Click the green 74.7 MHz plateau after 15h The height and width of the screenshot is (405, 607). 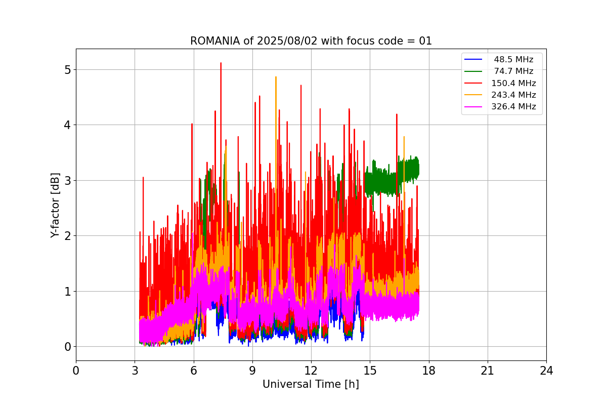click(392, 177)
